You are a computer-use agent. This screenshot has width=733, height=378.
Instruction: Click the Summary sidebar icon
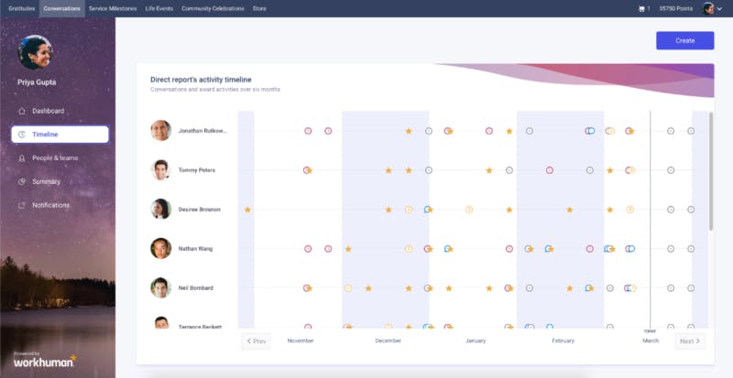[22, 181]
